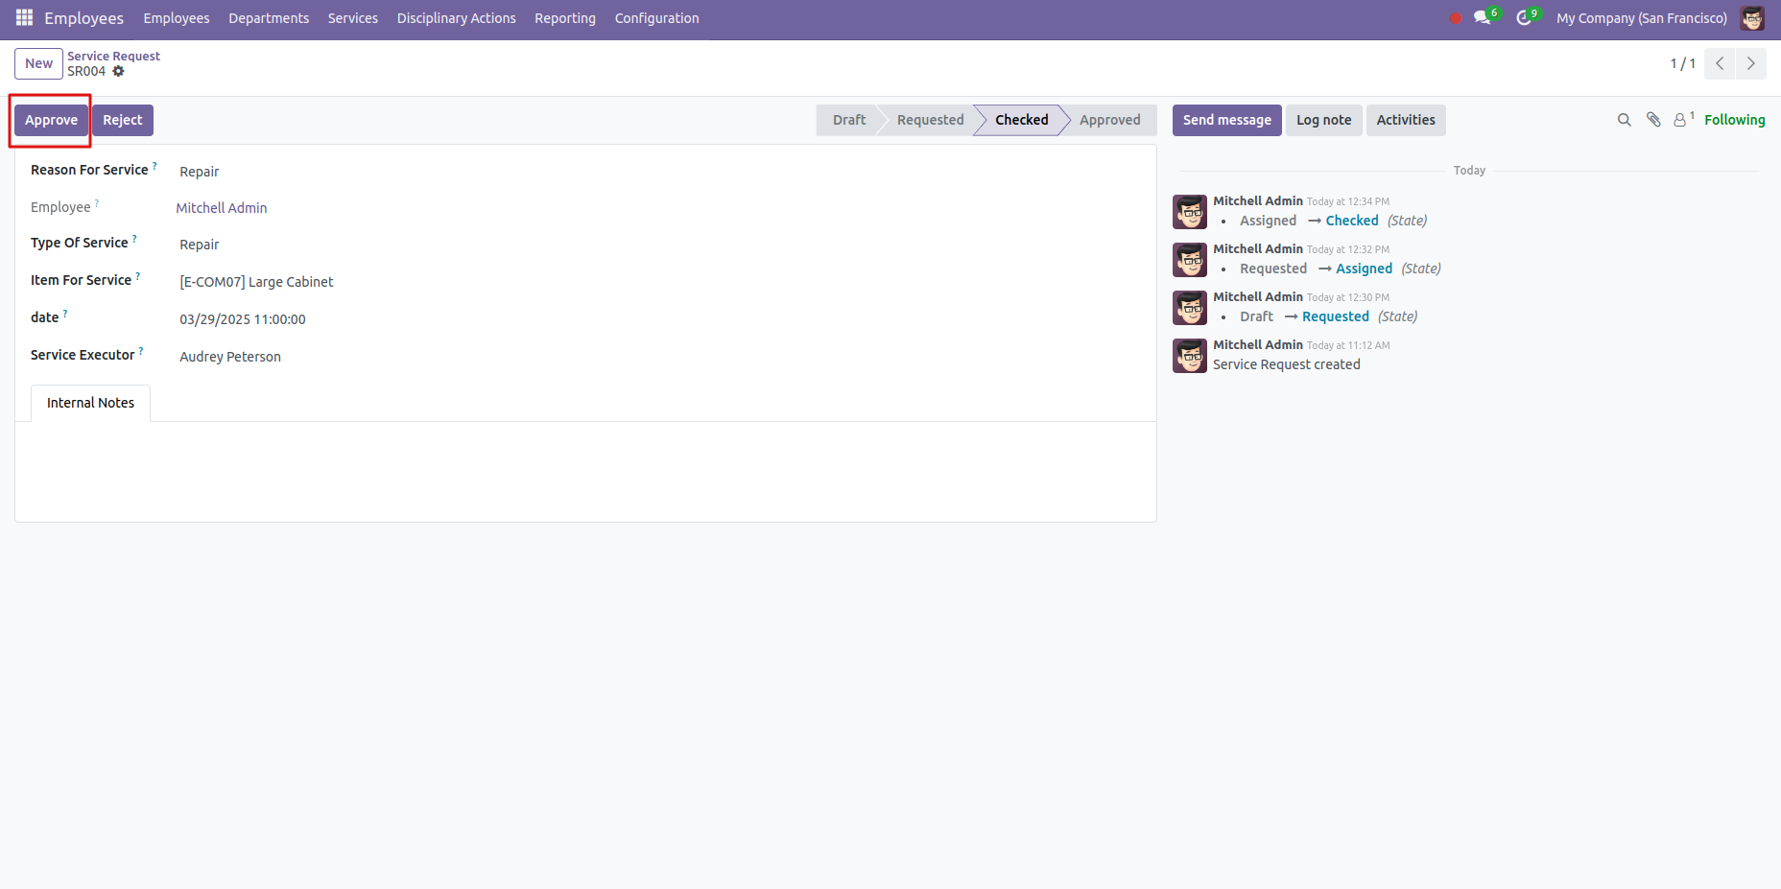Open the apps grid home menu
This screenshot has height=889, width=1781.
click(x=24, y=18)
